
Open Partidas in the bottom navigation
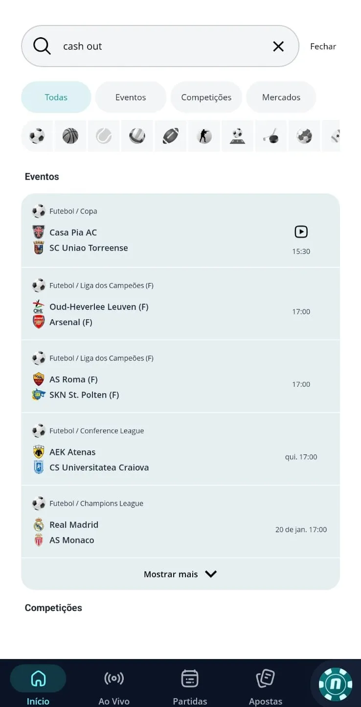[x=190, y=685]
